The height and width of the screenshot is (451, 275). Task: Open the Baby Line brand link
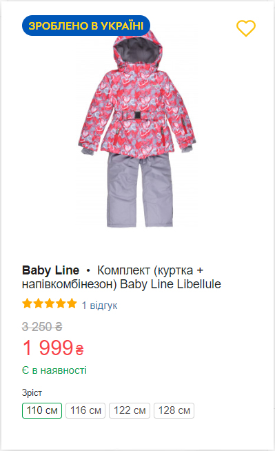pos(50,270)
